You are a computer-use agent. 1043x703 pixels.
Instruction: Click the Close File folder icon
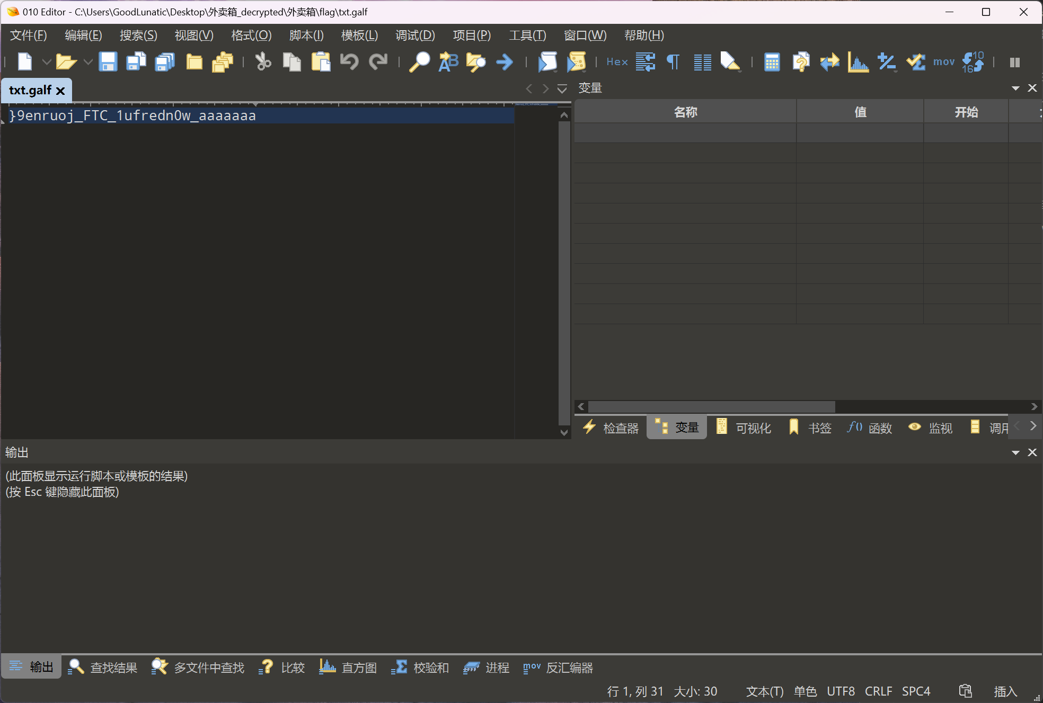195,62
